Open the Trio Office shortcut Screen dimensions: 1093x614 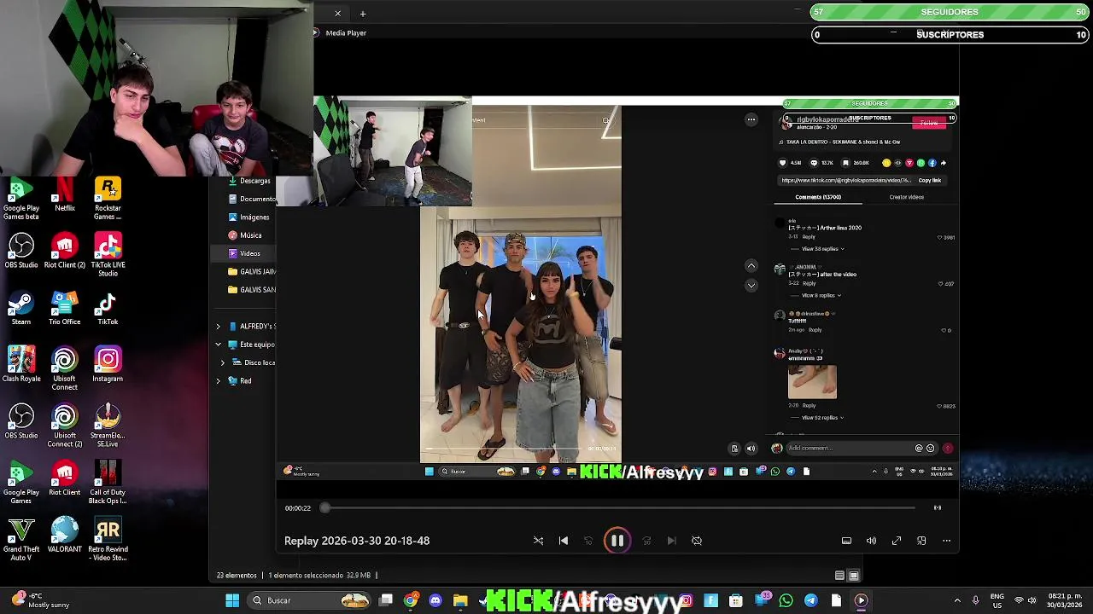65,309
